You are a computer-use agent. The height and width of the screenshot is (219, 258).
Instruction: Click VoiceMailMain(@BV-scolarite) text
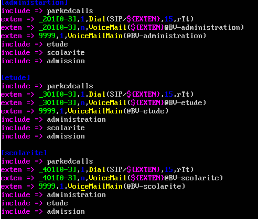(126, 186)
